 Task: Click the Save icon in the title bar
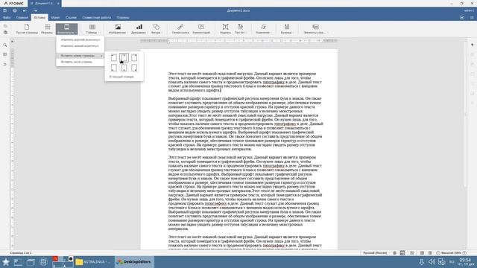(5, 10)
